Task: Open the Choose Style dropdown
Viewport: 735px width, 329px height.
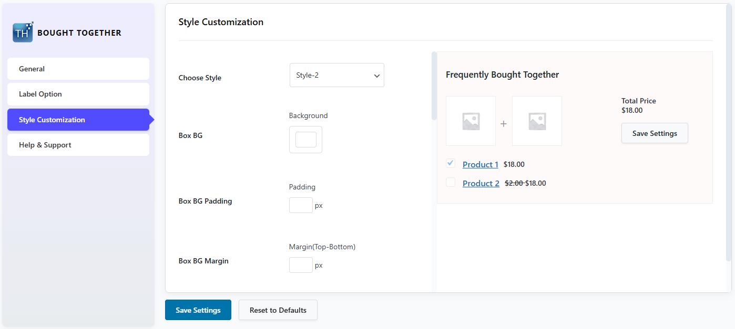Action: pos(336,75)
